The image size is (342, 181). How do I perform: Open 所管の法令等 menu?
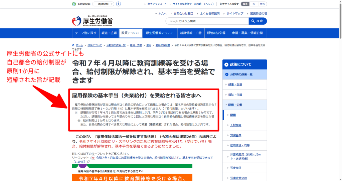point(216,33)
